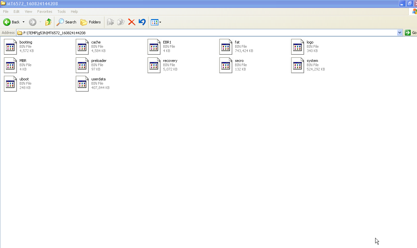The height and width of the screenshot is (248, 417).
Task: Click the file name text 'cache'
Action: pos(96,42)
